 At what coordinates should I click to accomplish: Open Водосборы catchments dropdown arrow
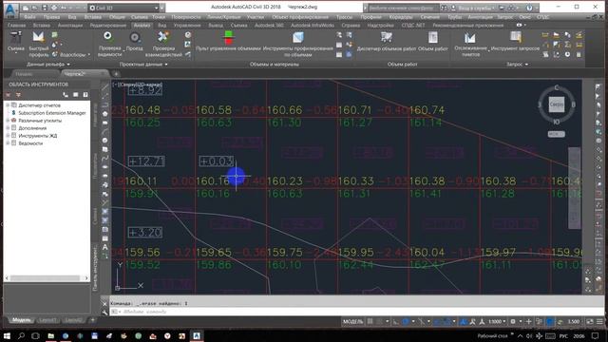point(88,55)
